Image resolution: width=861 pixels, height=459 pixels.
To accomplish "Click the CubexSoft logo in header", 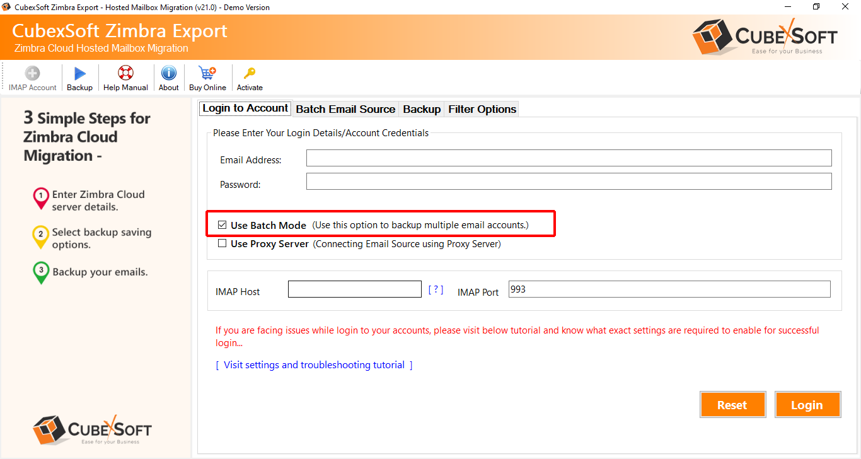I will coord(765,36).
